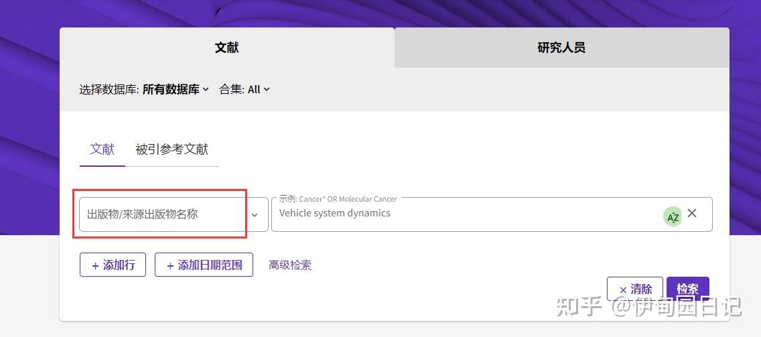Open the 高级检索 link

click(x=290, y=265)
